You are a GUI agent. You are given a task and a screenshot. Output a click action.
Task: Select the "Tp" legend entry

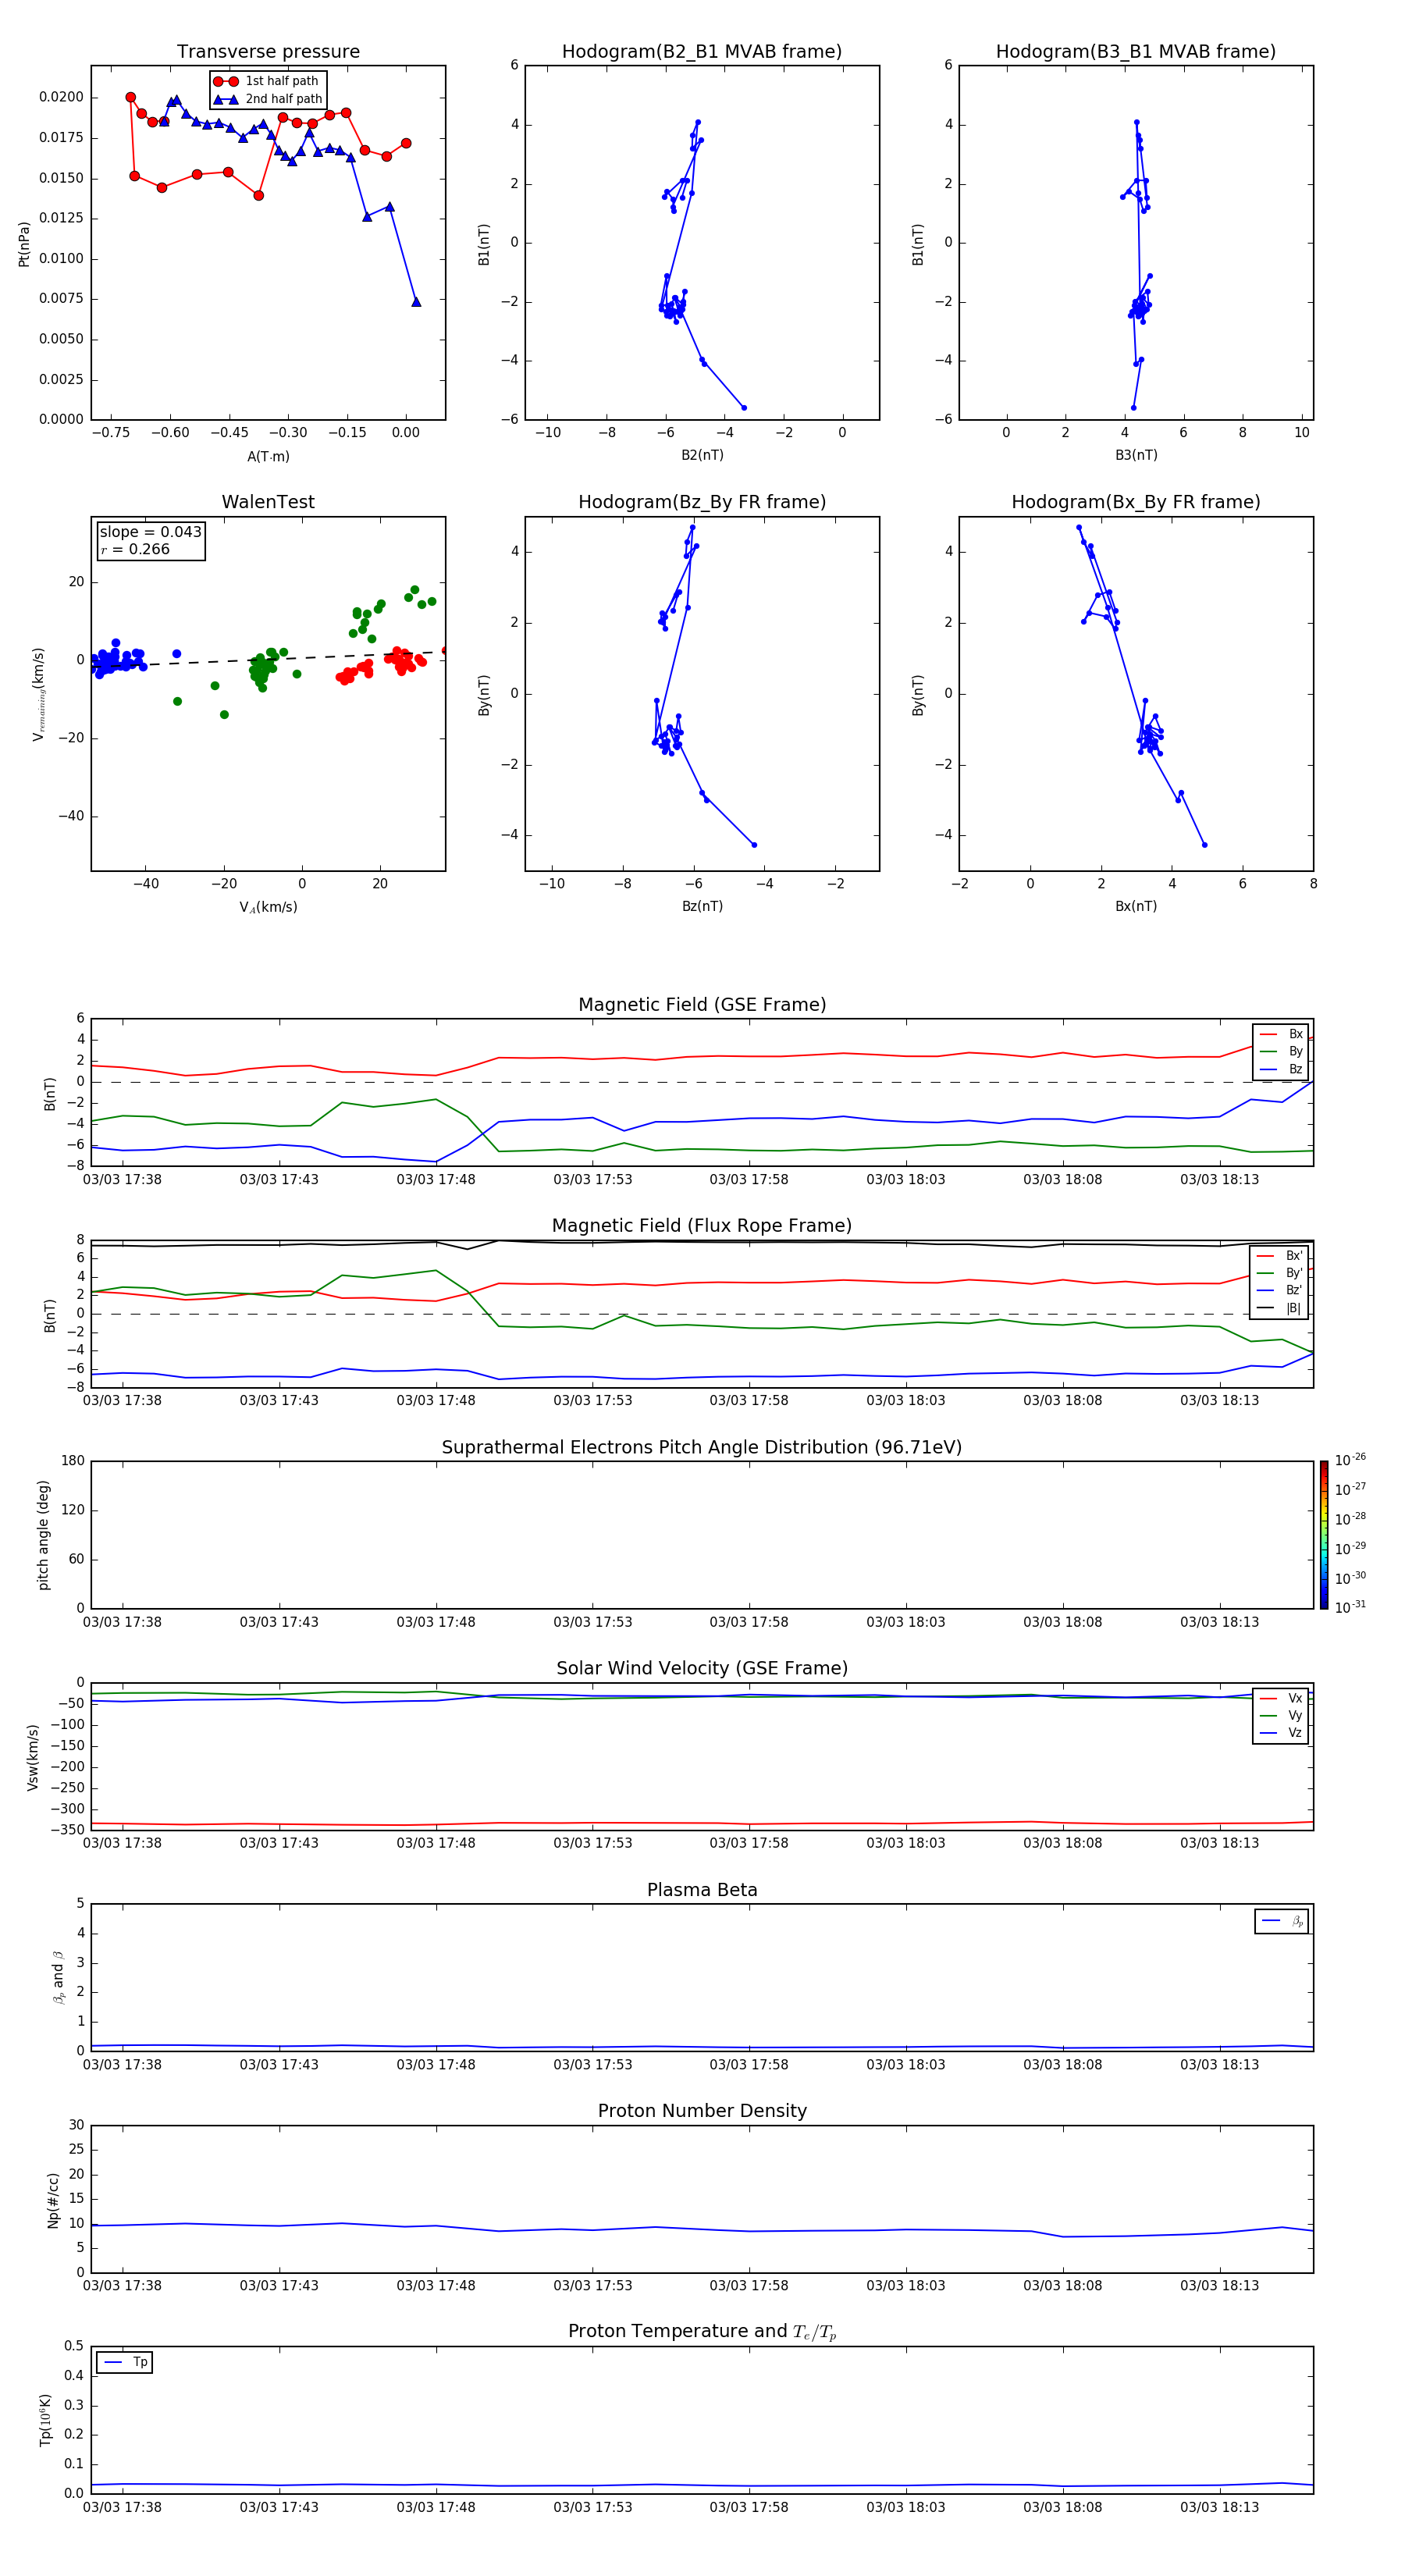125,2362
